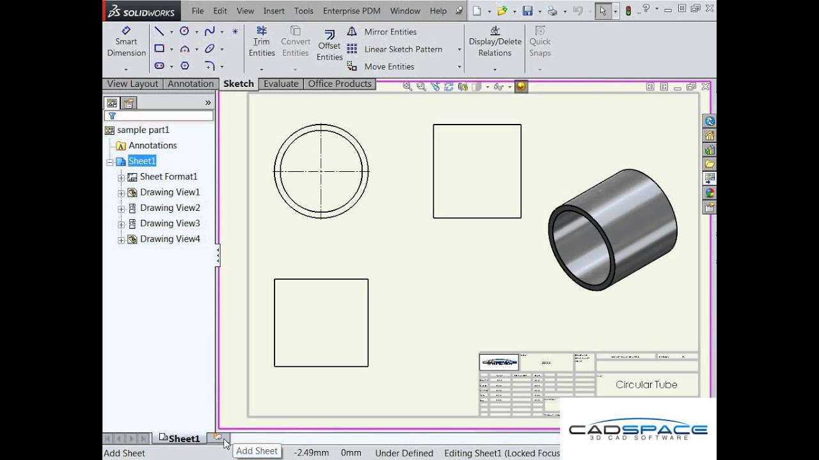Select the Sheet1 bottom tab
The width and height of the screenshot is (819, 460).
(179, 438)
